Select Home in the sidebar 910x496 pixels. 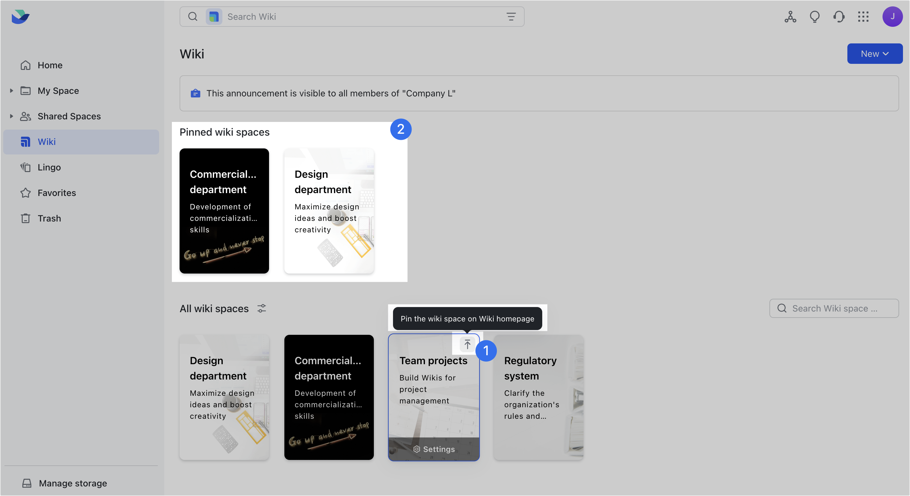pos(50,65)
